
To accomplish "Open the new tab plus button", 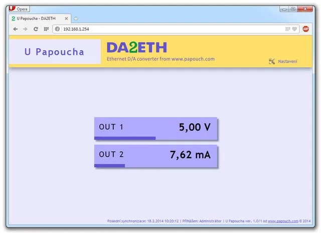I will click(76, 19).
